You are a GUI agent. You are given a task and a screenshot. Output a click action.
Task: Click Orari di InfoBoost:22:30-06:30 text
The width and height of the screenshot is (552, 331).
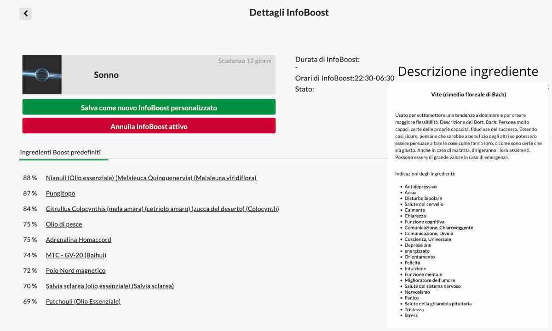(345, 78)
